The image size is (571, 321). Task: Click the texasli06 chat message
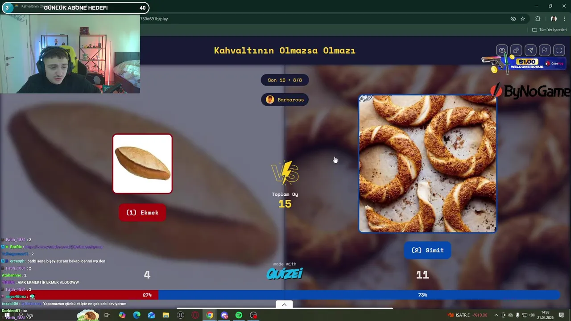pos(64,304)
